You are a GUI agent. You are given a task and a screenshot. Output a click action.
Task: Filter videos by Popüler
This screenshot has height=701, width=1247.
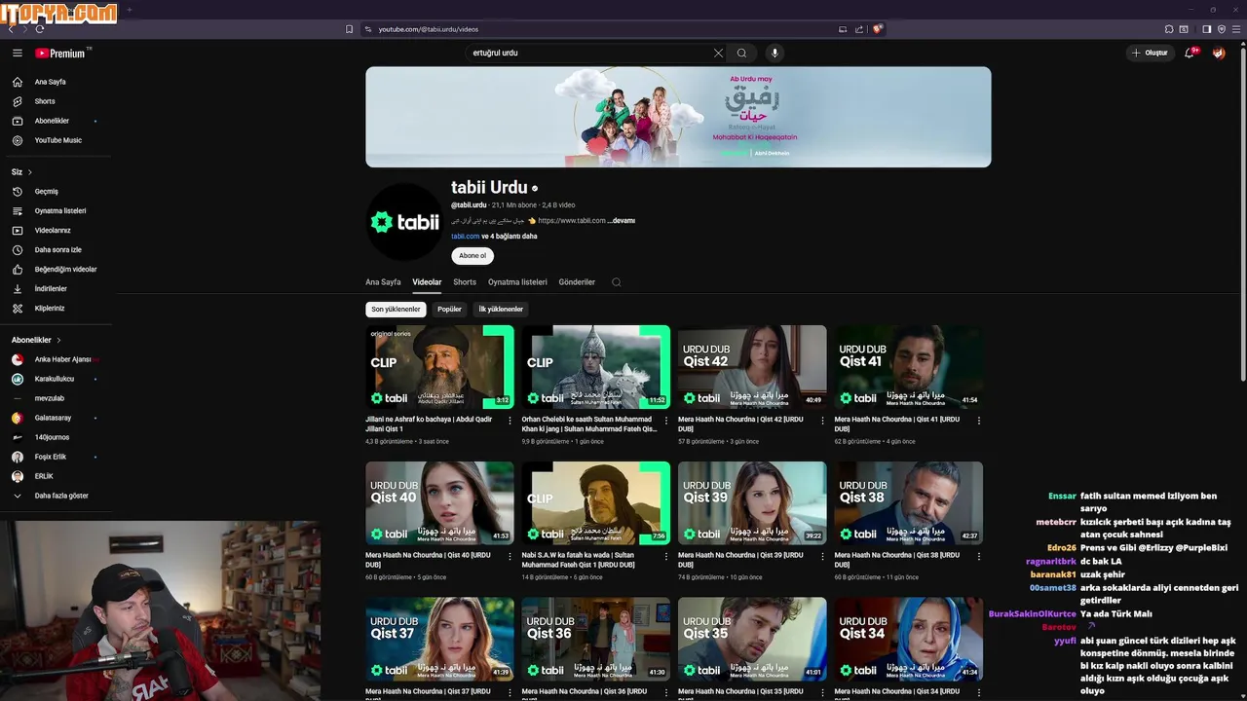tap(449, 310)
